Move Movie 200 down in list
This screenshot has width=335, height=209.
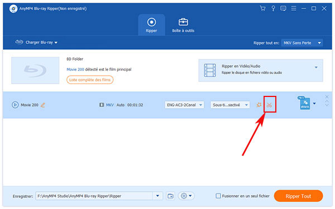pos(327,105)
